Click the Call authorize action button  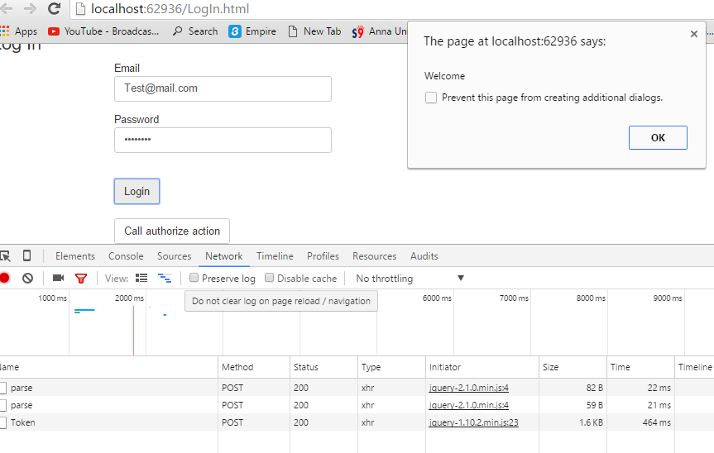pos(171,231)
